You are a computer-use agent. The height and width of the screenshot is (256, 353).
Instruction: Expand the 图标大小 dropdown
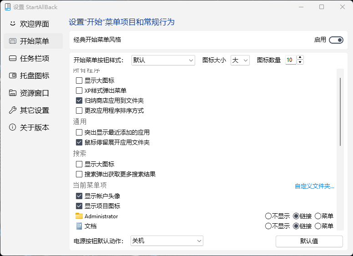pos(240,60)
